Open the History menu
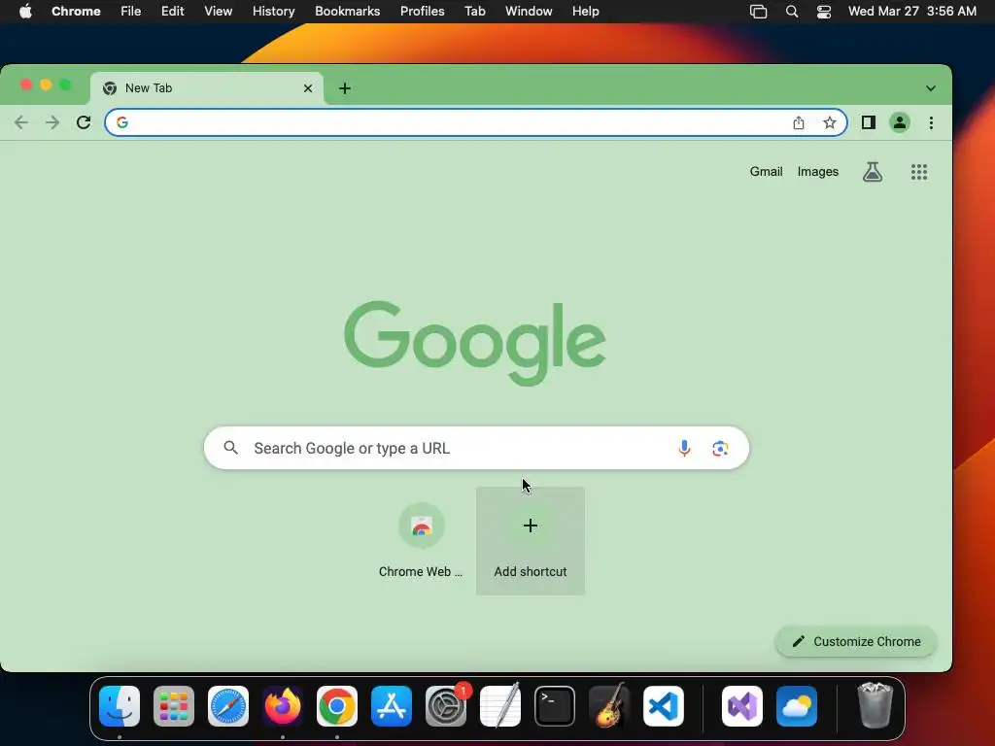 tap(273, 12)
